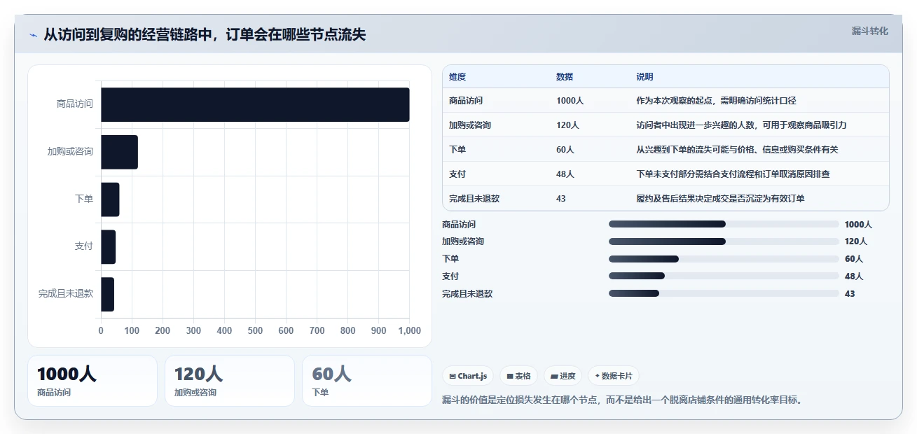Click the lightning icon beside the title
Image resolution: width=917 pixels, height=434 pixels.
tap(34, 35)
